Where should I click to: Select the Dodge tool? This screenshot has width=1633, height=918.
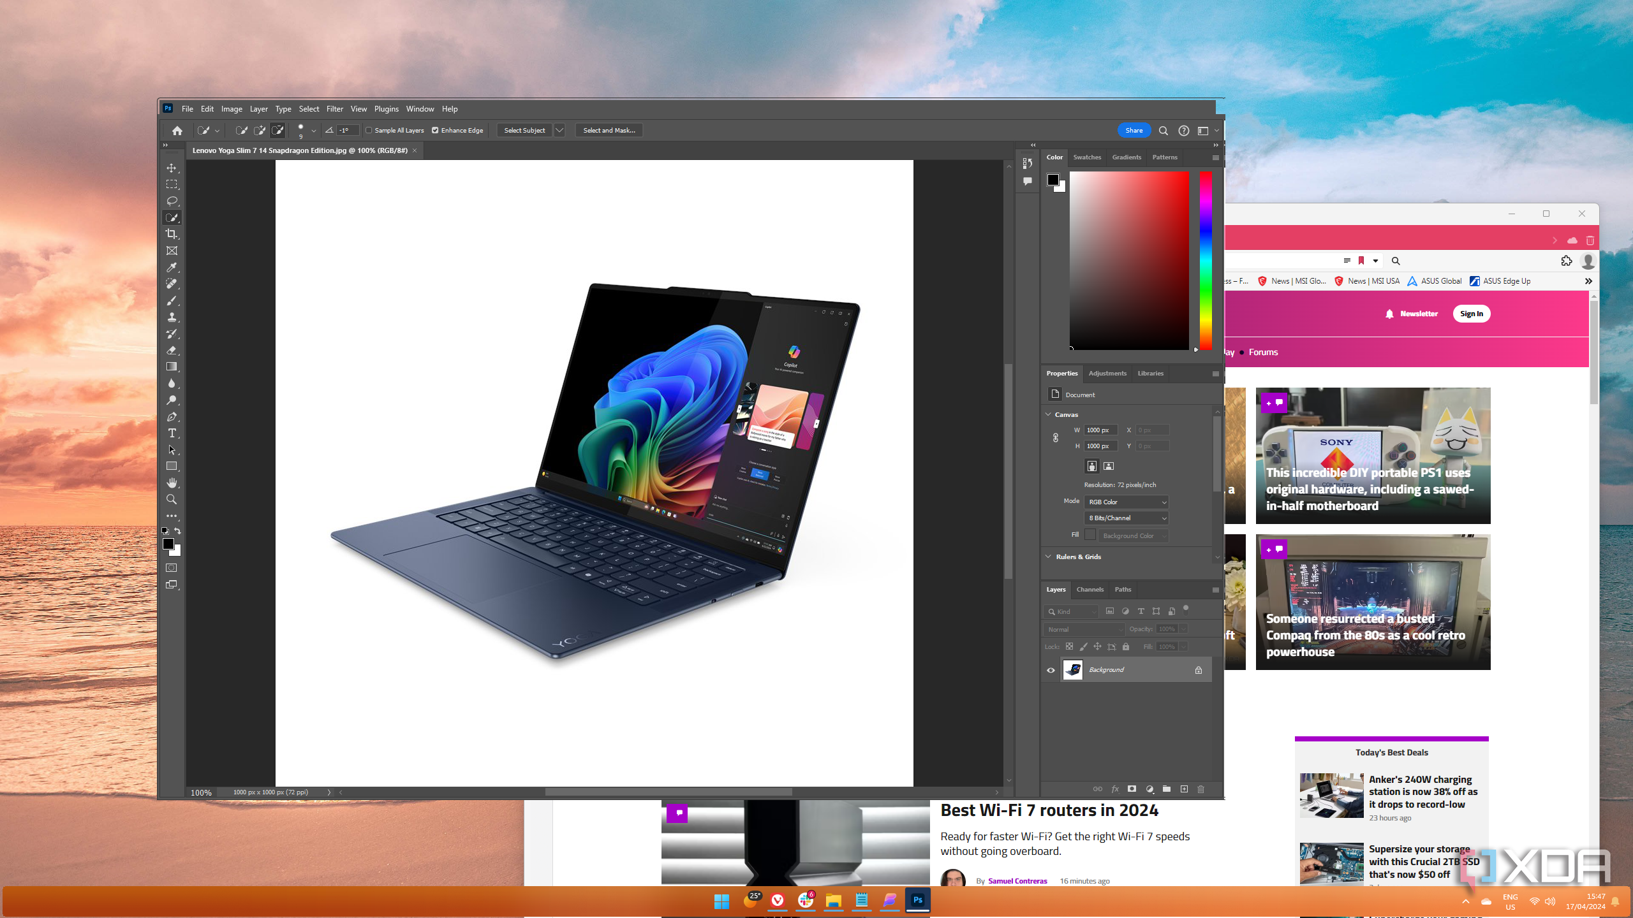pos(172,400)
